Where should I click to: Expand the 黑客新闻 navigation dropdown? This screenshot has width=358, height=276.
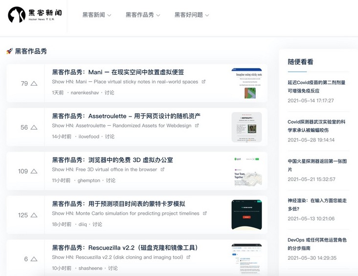tap(96, 15)
